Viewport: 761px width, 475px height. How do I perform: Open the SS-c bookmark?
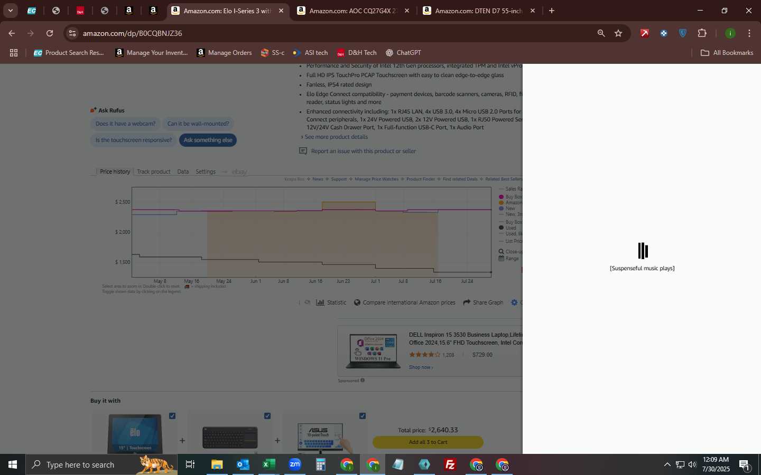pyautogui.click(x=273, y=53)
